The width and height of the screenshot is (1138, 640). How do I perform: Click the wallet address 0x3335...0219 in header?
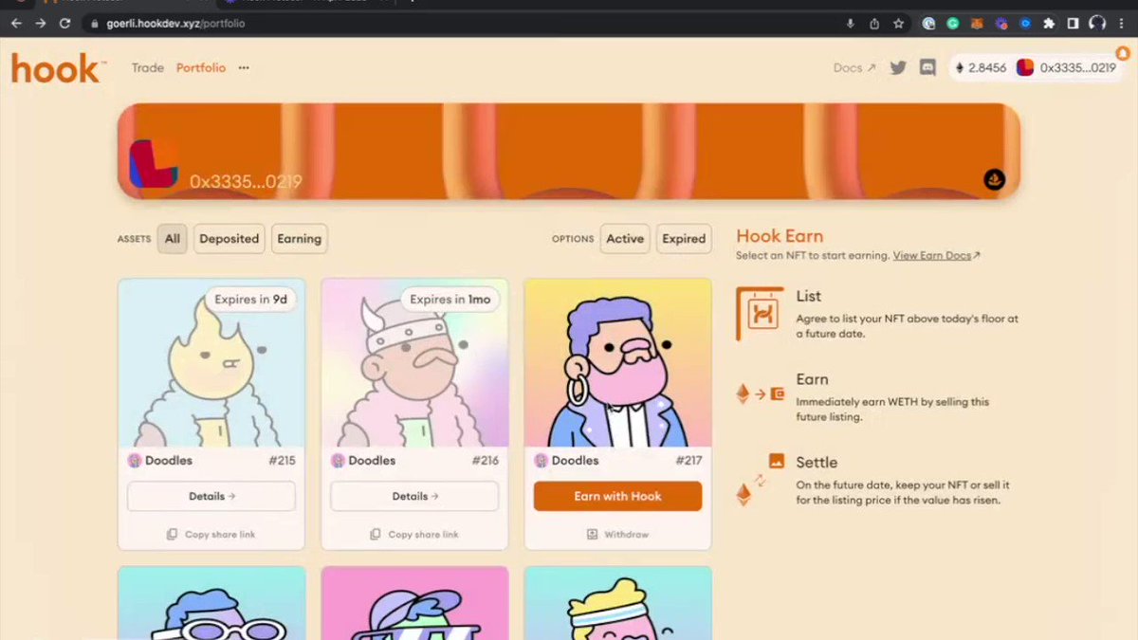(x=1077, y=67)
